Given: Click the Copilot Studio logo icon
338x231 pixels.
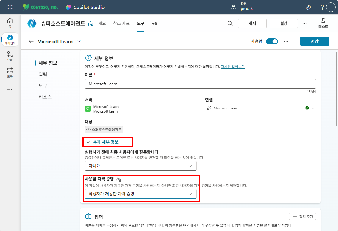Looking at the screenshot, I should click(68, 7).
